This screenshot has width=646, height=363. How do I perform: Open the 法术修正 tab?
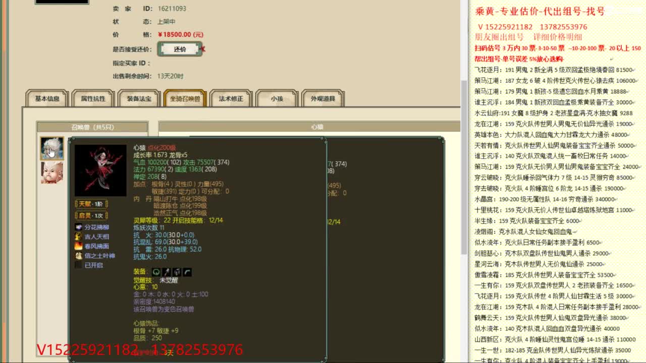click(x=231, y=99)
